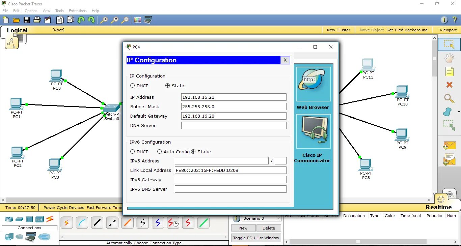
Task: Select the Switches device category icon
Action: pyautogui.click(x=19, y=219)
